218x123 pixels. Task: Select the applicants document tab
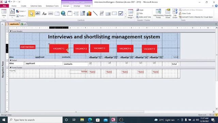pyautogui.click(x=13, y=24)
